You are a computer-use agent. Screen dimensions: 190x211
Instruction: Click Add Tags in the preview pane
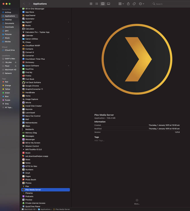tap(99, 140)
